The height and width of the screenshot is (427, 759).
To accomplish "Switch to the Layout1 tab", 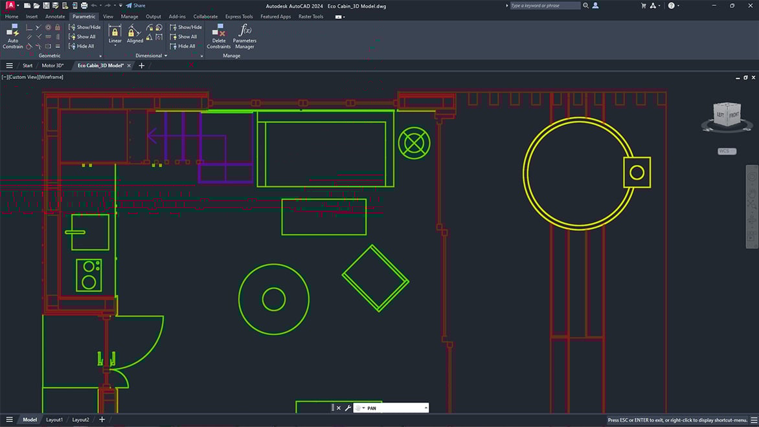I will point(55,419).
